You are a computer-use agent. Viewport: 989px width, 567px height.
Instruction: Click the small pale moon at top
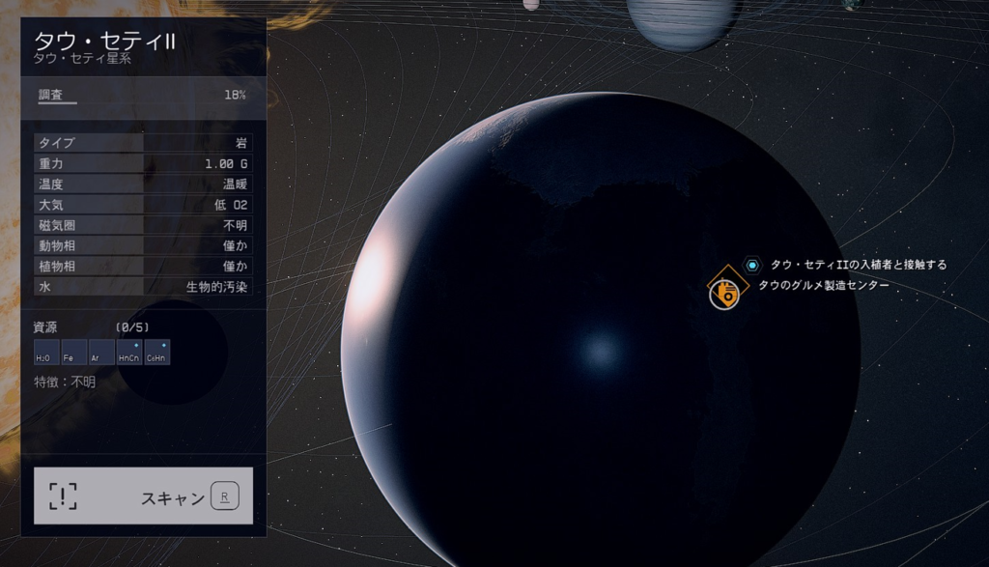click(532, 5)
